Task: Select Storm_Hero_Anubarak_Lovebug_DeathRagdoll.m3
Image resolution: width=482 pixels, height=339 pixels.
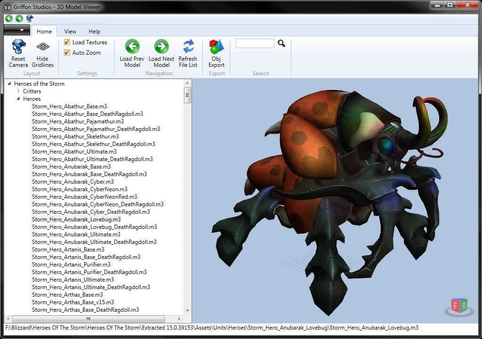Action: pos(94,227)
